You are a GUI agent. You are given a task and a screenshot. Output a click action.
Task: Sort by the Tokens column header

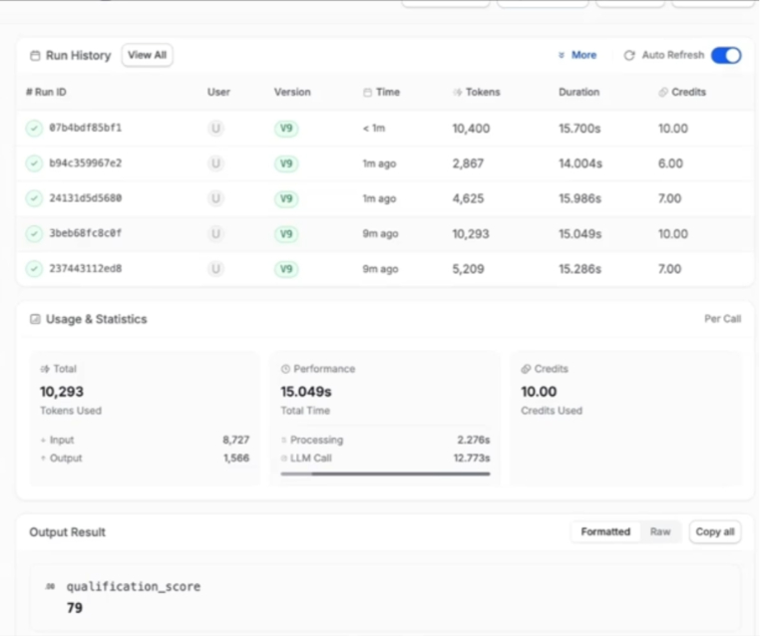coord(483,93)
